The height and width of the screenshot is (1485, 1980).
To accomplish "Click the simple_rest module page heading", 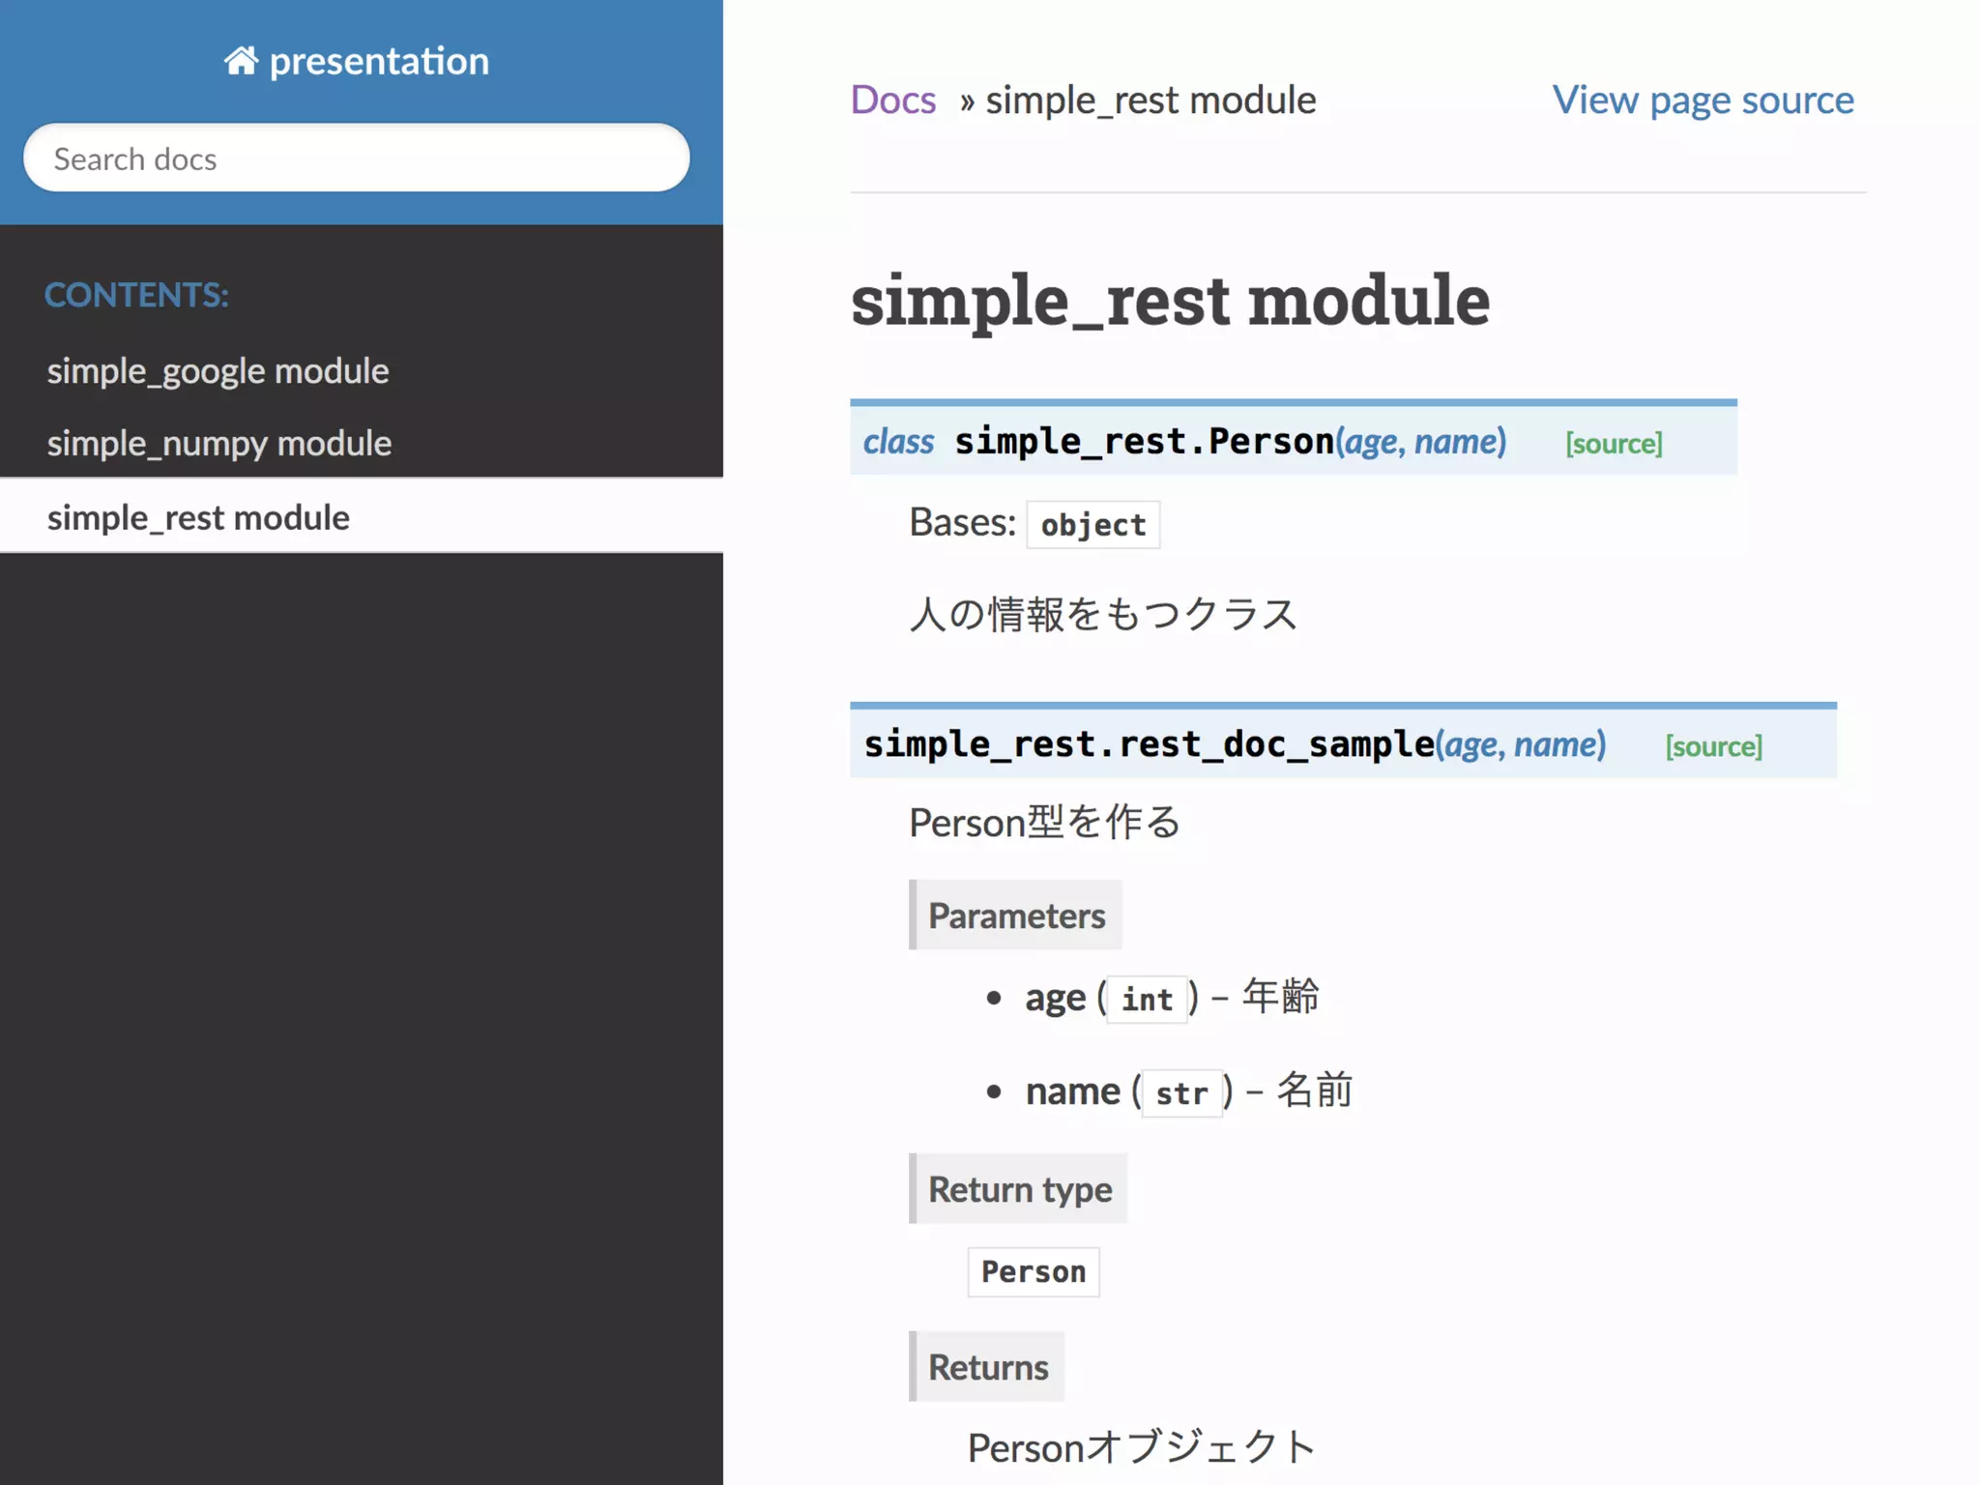I will pyautogui.click(x=1170, y=300).
